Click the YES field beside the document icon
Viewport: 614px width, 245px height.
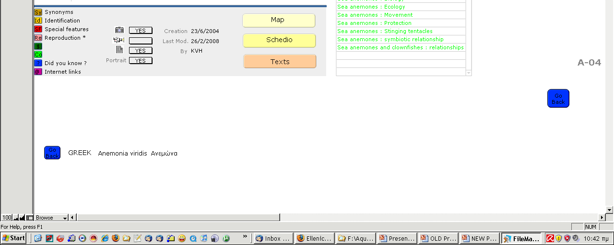pyautogui.click(x=141, y=51)
